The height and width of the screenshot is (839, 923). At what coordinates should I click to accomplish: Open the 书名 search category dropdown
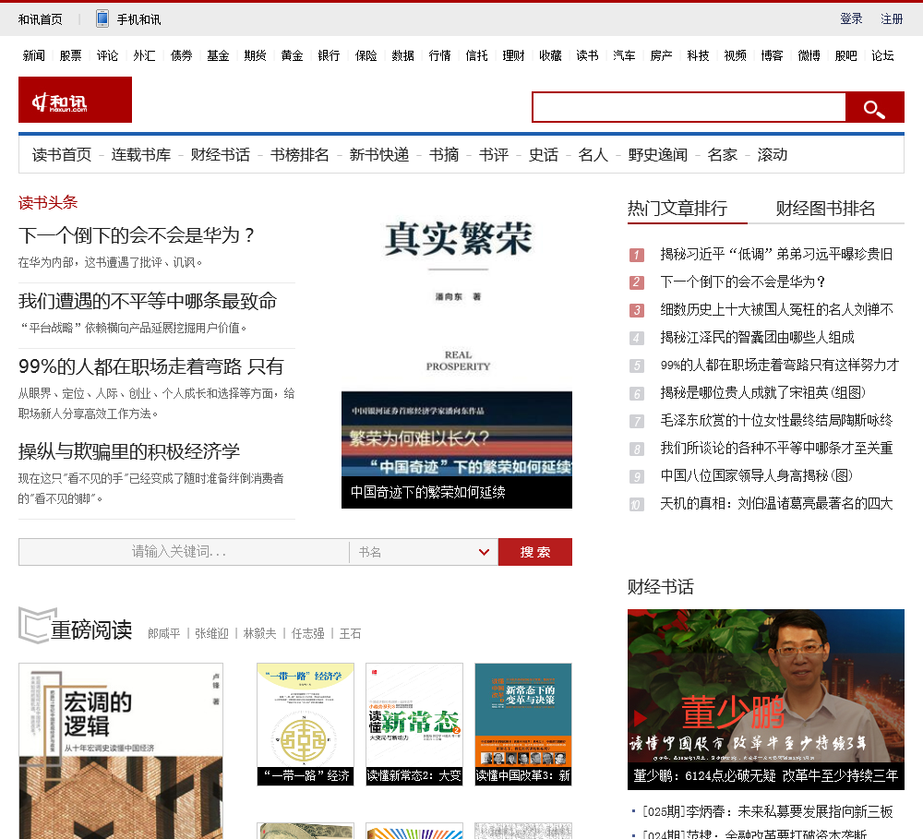(x=424, y=552)
